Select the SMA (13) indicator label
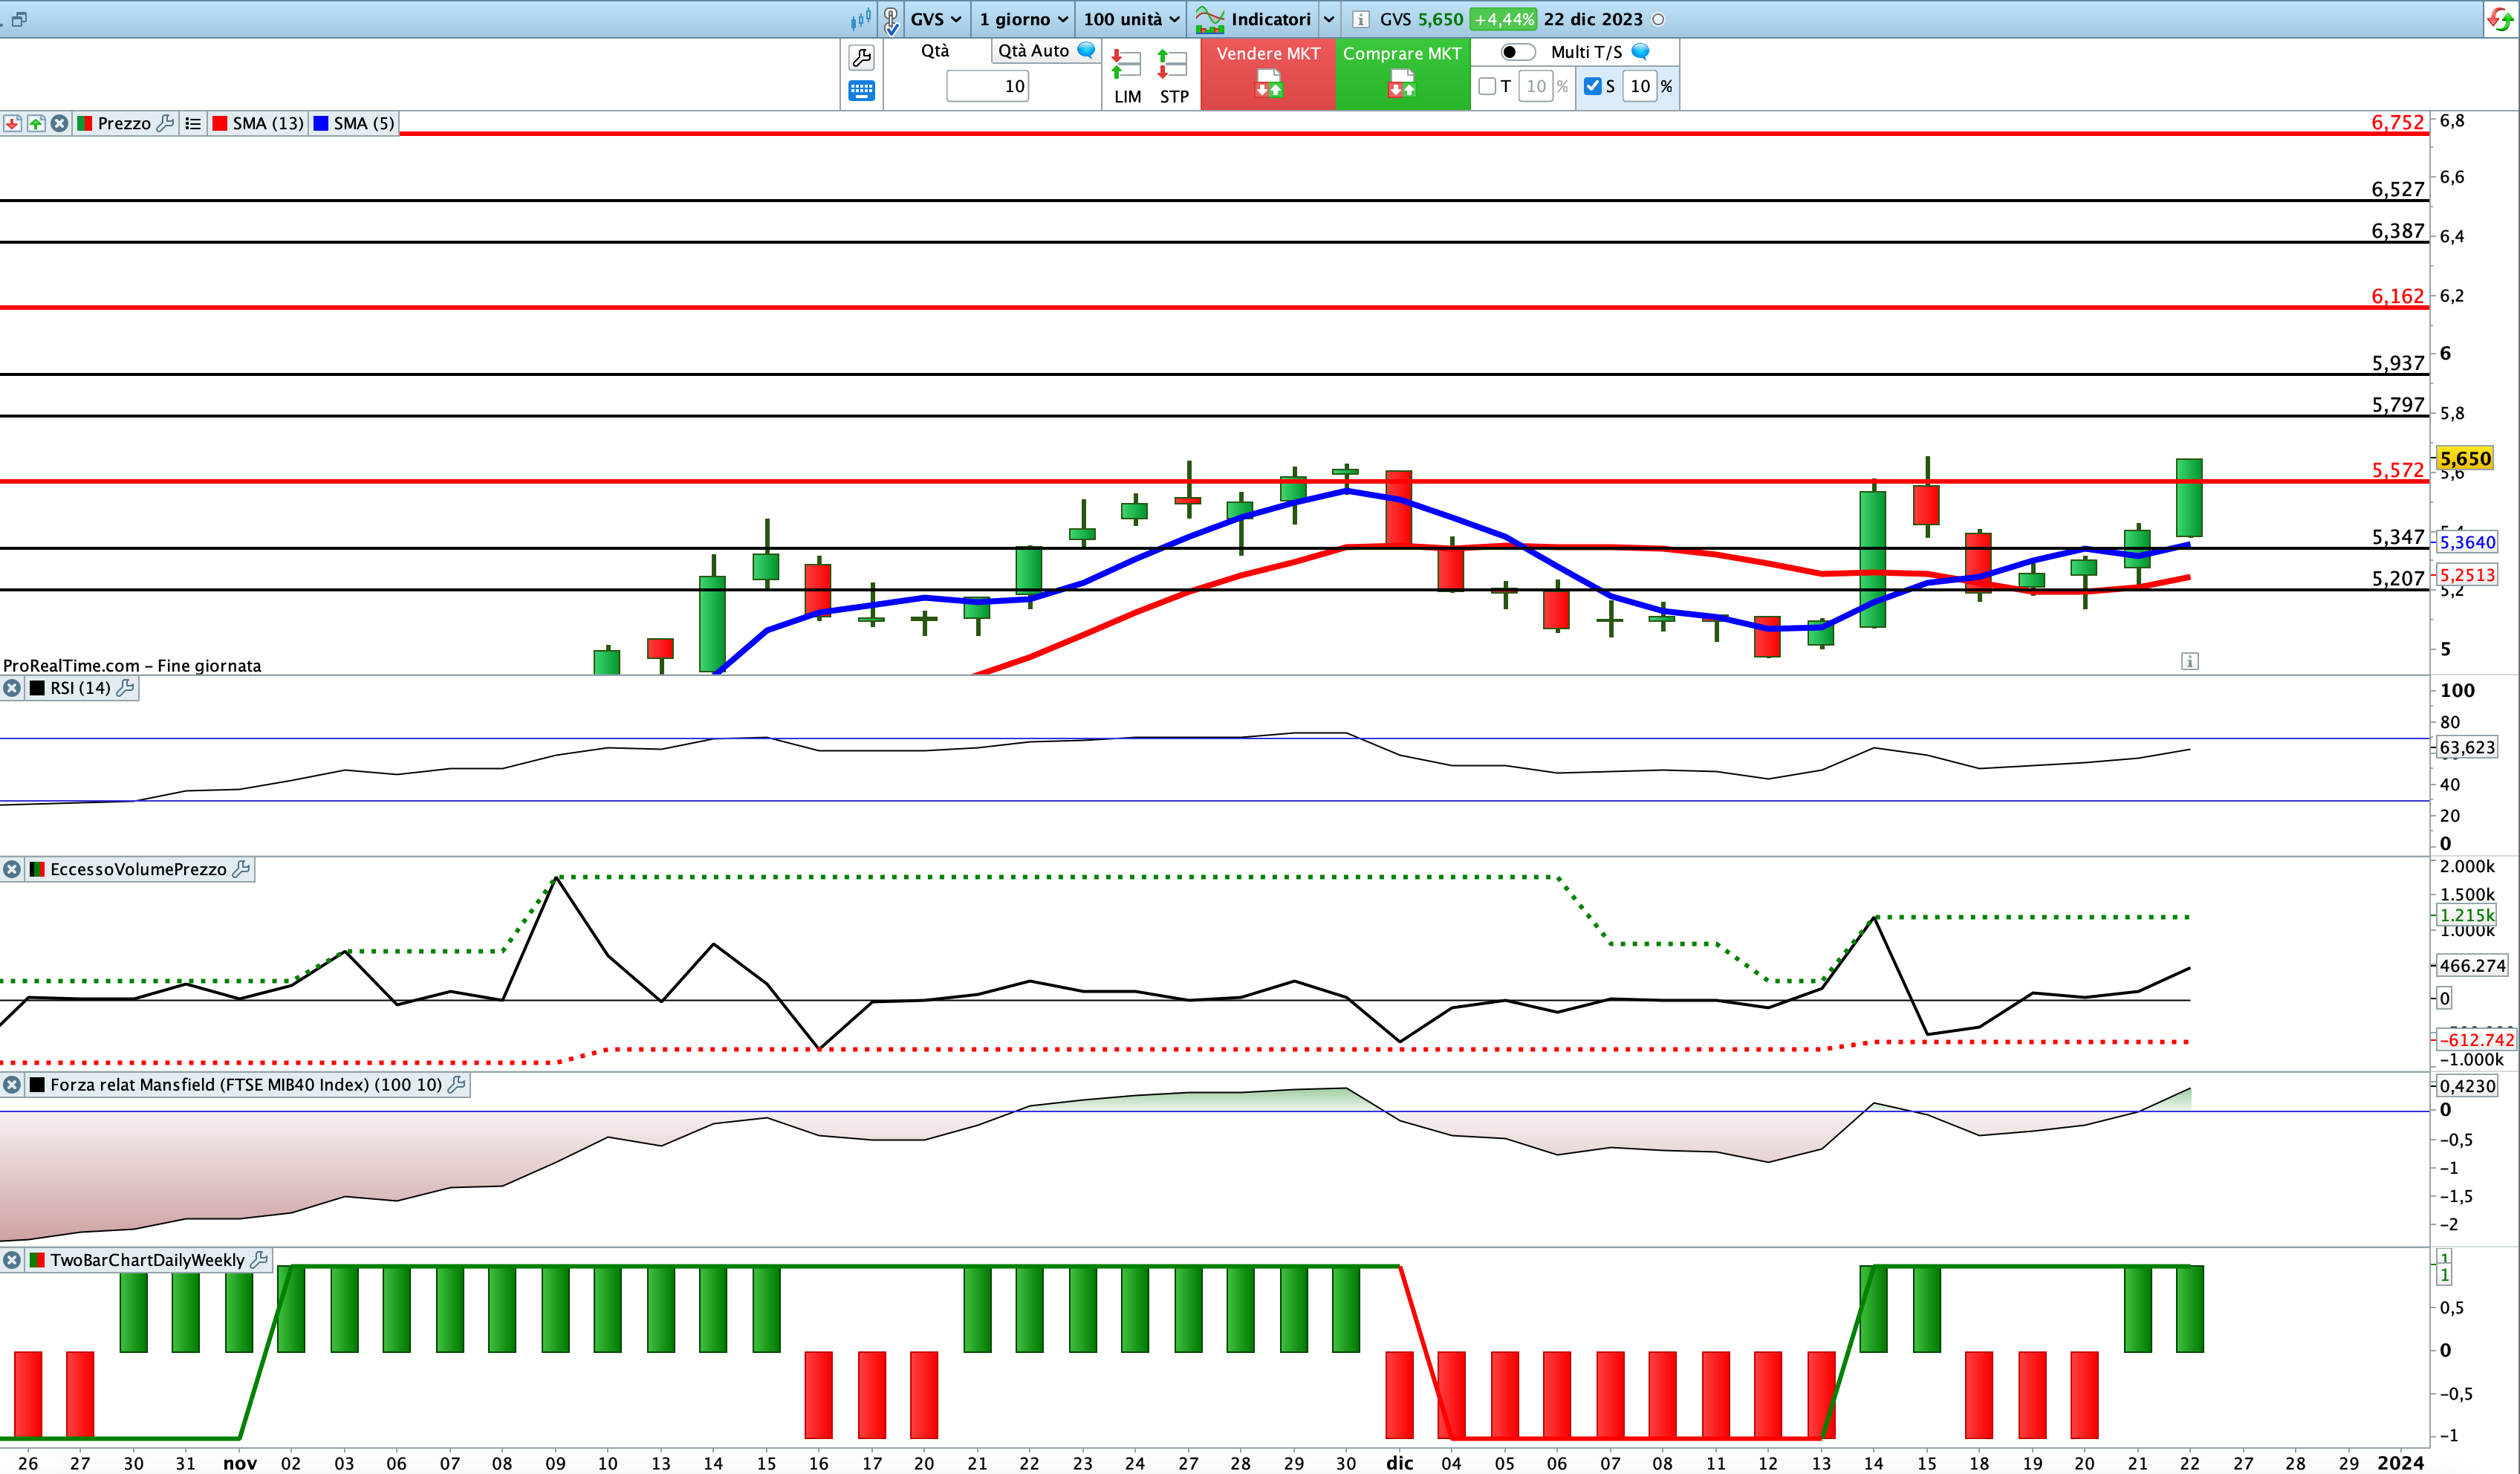This screenshot has height=1474, width=2520. (x=268, y=123)
